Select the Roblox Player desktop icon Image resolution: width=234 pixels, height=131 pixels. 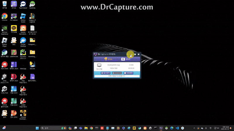coord(5,42)
